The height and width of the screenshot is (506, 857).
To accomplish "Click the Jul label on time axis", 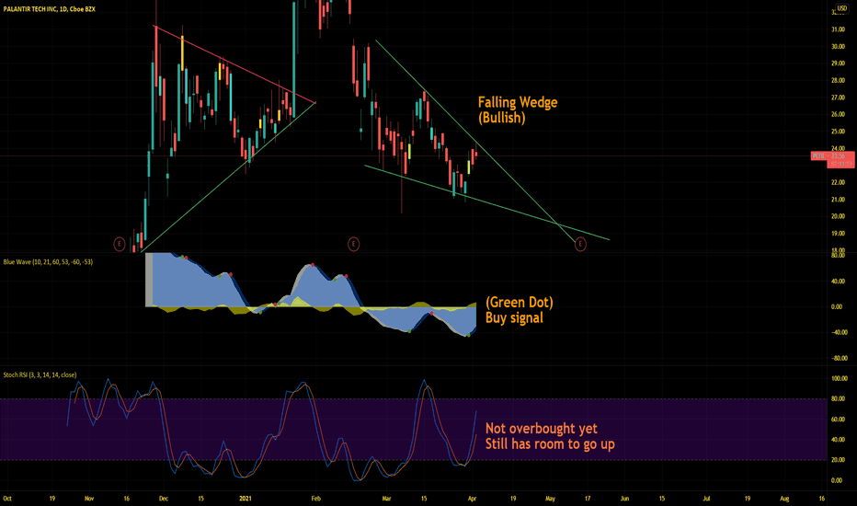I will (x=706, y=499).
